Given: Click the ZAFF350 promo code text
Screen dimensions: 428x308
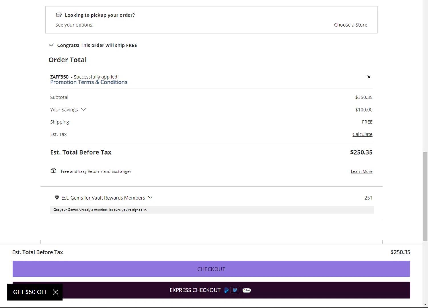Looking at the screenshot, I should click(59, 77).
